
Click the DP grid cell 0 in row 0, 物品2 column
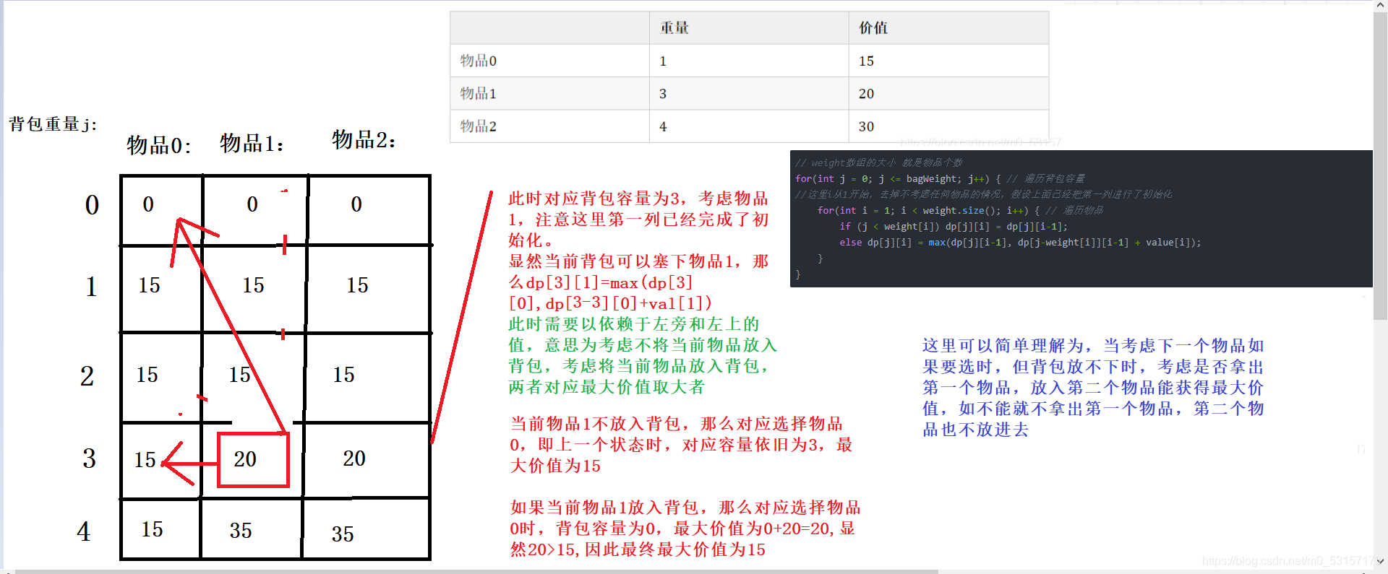(x=356, y=204)
